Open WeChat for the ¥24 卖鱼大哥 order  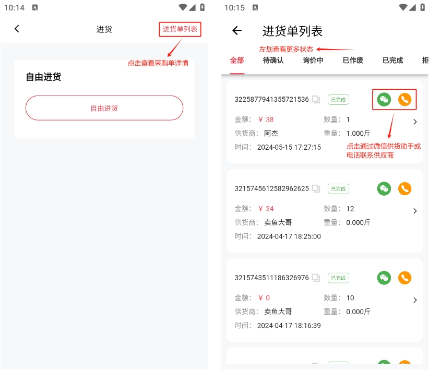point(384,188)
